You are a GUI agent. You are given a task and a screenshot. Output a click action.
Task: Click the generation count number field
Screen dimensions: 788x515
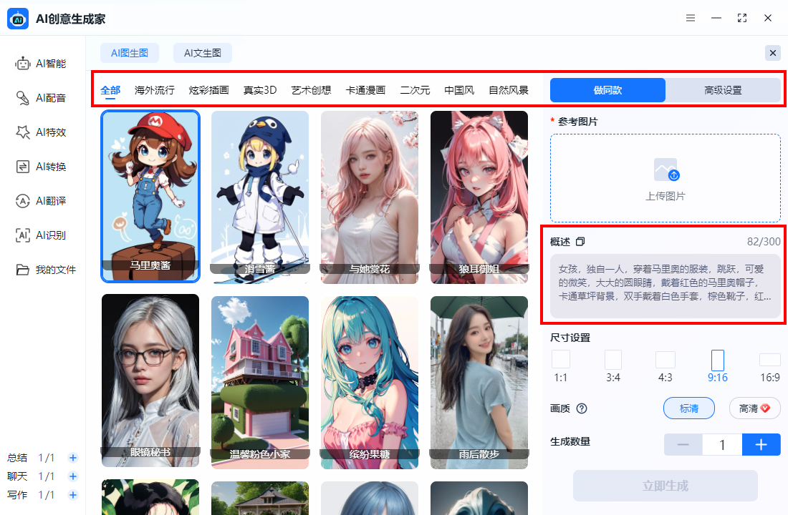pyautogui.click(x=722, y=445)
